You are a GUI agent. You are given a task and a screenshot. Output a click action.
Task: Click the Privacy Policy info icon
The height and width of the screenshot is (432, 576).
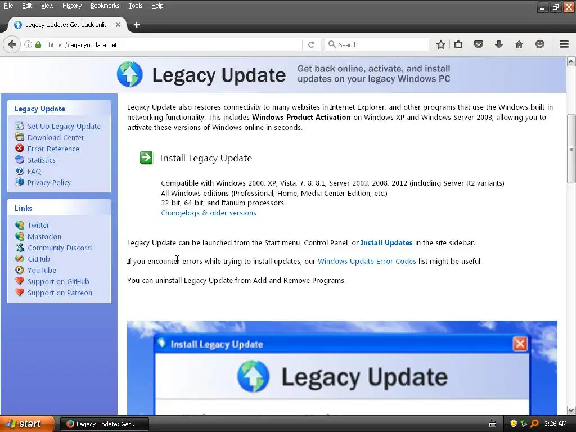(x=20, y=182)
